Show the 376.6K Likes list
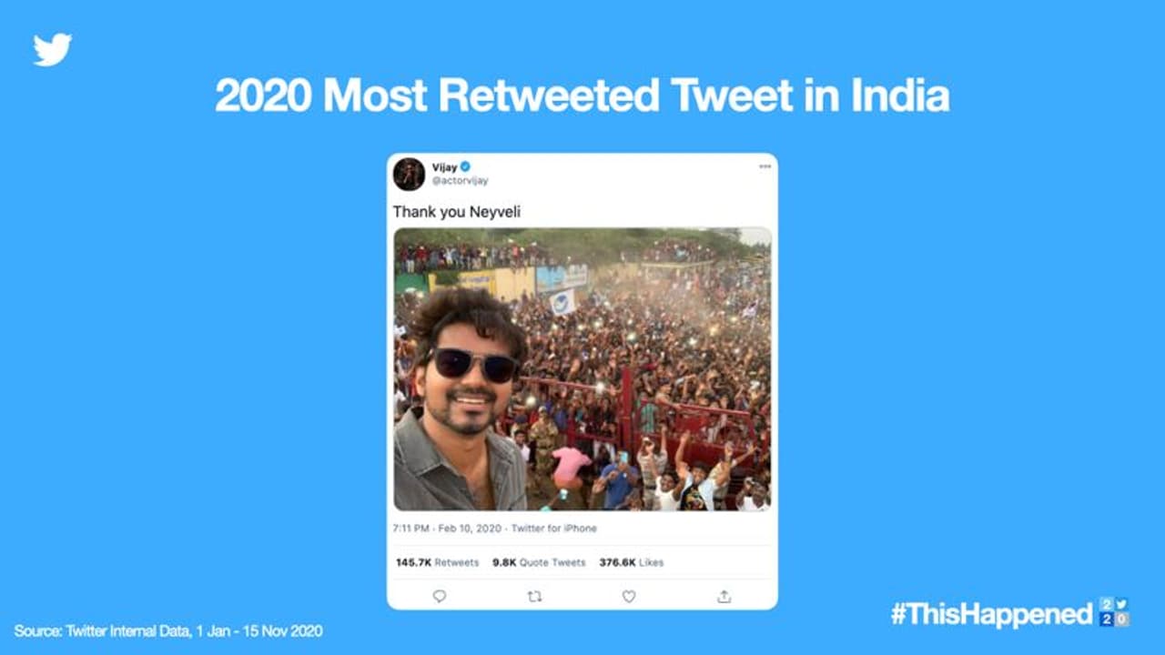The image size is (1165, 655). tap(631, 562)
